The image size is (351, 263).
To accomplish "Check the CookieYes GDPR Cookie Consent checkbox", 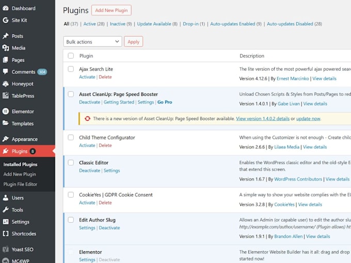I will tap(71, 195).
